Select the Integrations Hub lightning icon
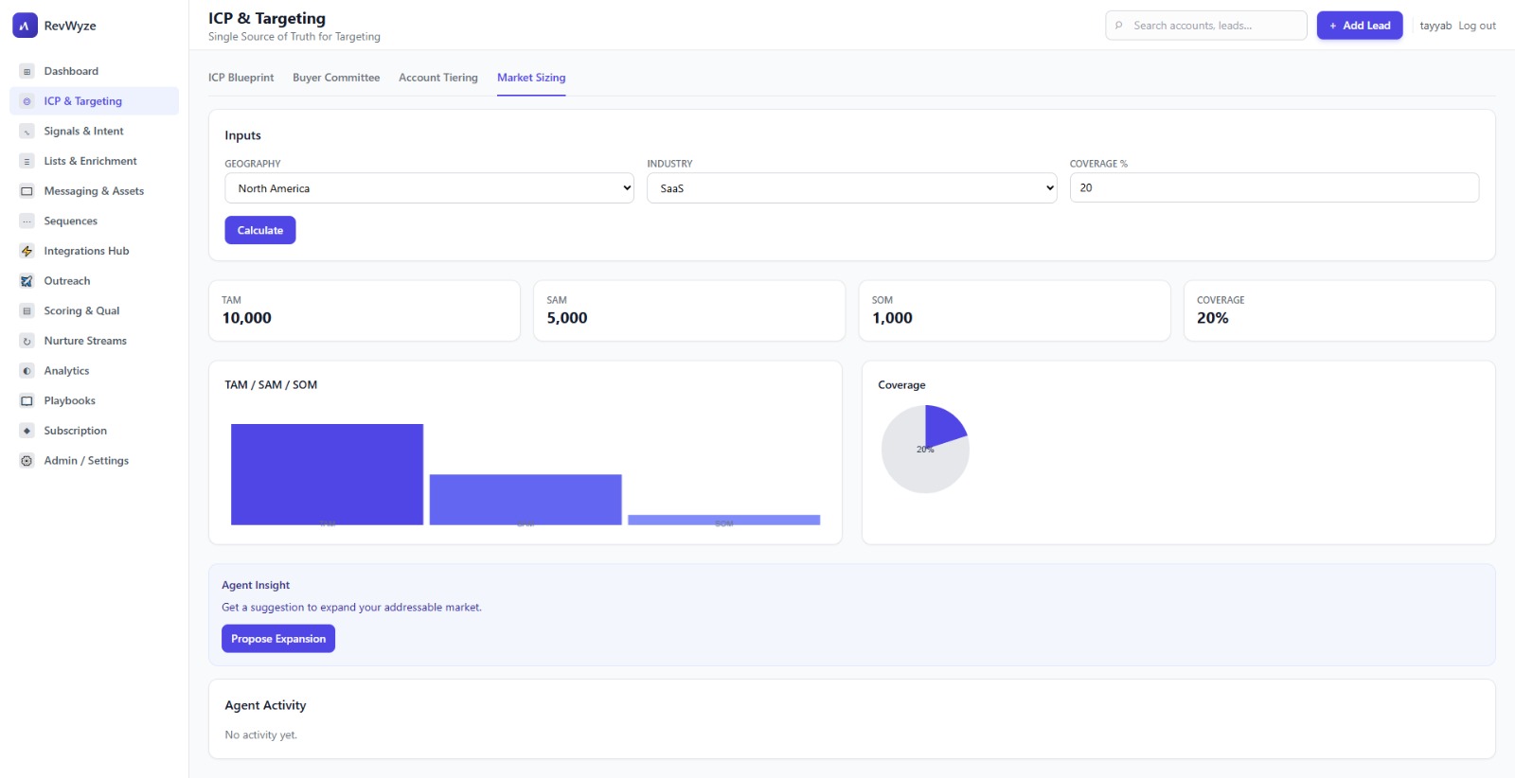 tap(27, 252)
